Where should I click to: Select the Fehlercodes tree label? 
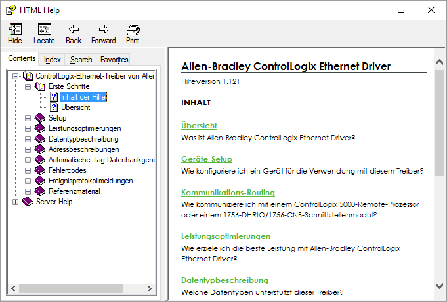(x=67, y=170)
